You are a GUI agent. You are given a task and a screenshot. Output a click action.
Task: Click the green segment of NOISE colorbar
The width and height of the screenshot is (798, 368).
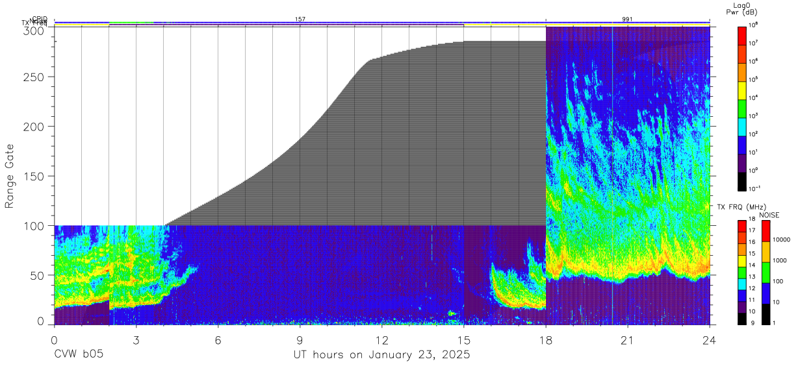tap(766, 272)
